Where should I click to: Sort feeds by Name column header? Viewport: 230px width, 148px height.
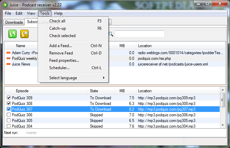coord(21,46)
